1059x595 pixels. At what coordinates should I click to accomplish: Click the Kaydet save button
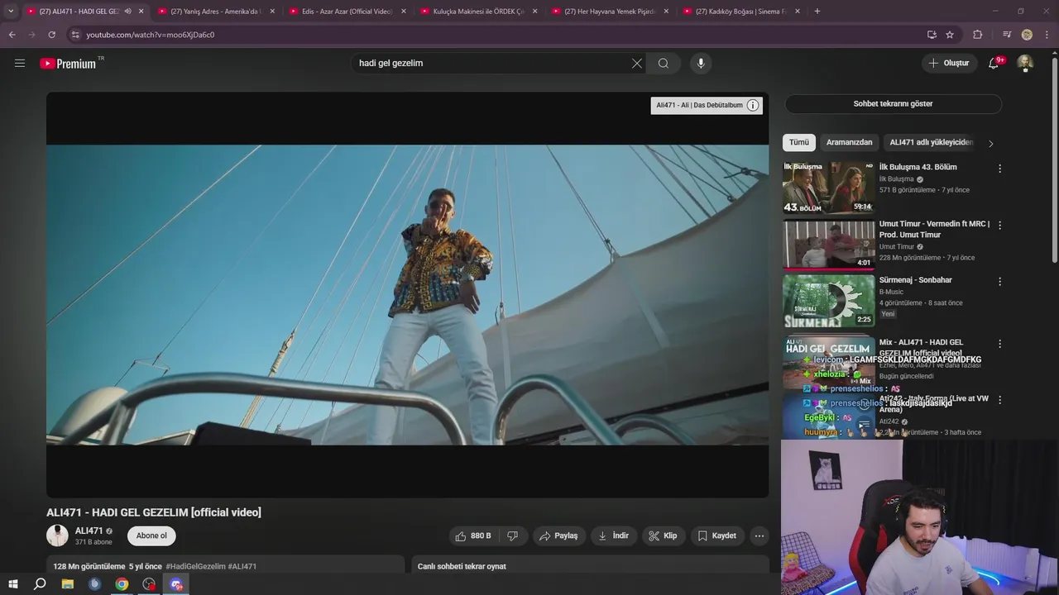tap(716, 535)
